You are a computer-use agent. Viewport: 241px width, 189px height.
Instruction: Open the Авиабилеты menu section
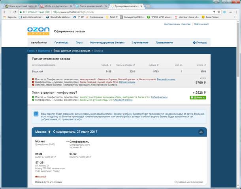pos(39,43)
